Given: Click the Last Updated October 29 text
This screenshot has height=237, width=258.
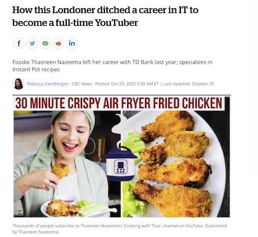Looking at the screenshot, I should [x=188, y=84].
